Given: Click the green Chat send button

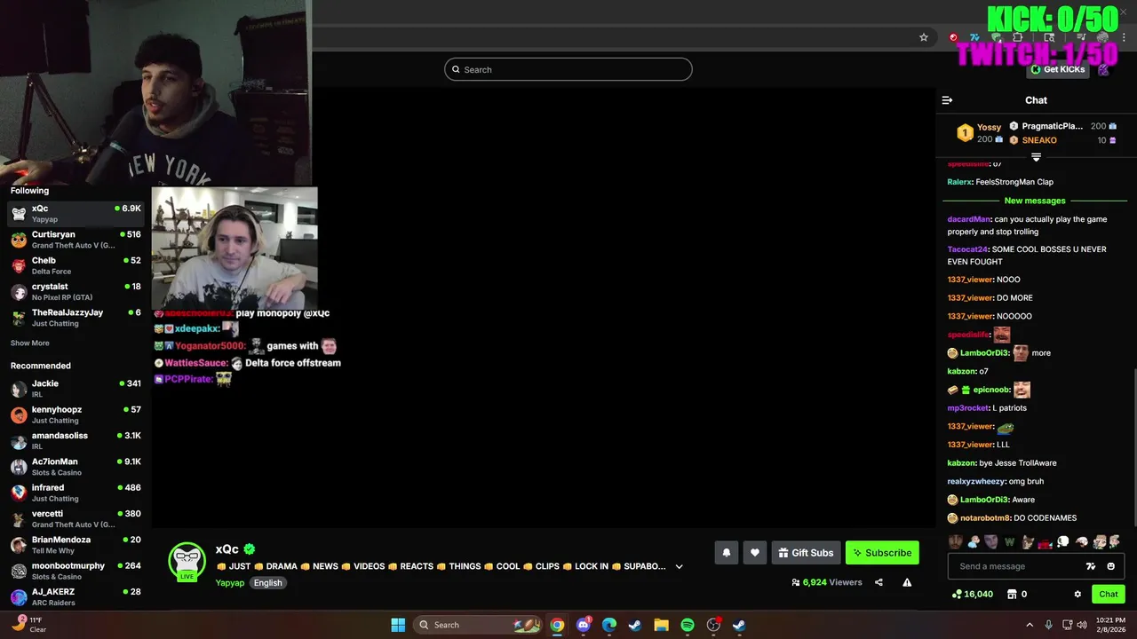Looking at the screenshot, I should click(1109, 595).
